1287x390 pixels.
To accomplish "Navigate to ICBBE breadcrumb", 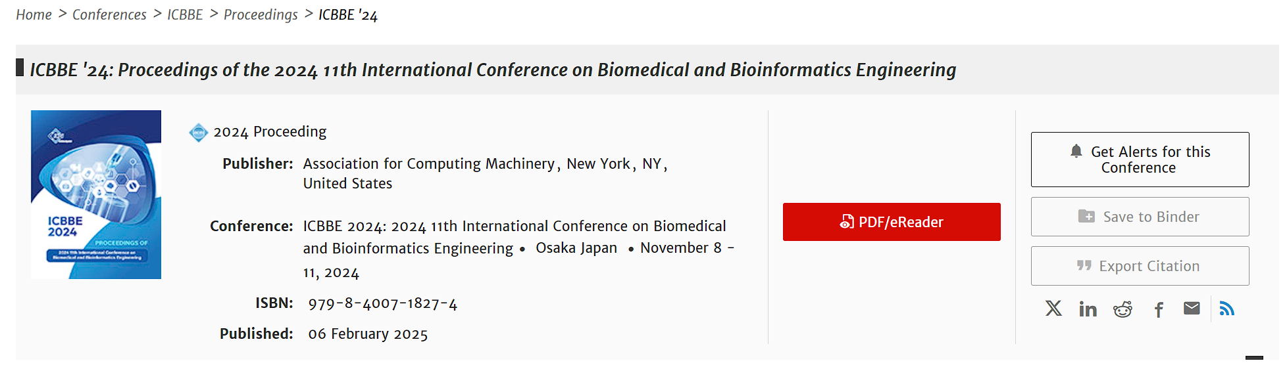I will pyautogui.click(x=185, y=14).
